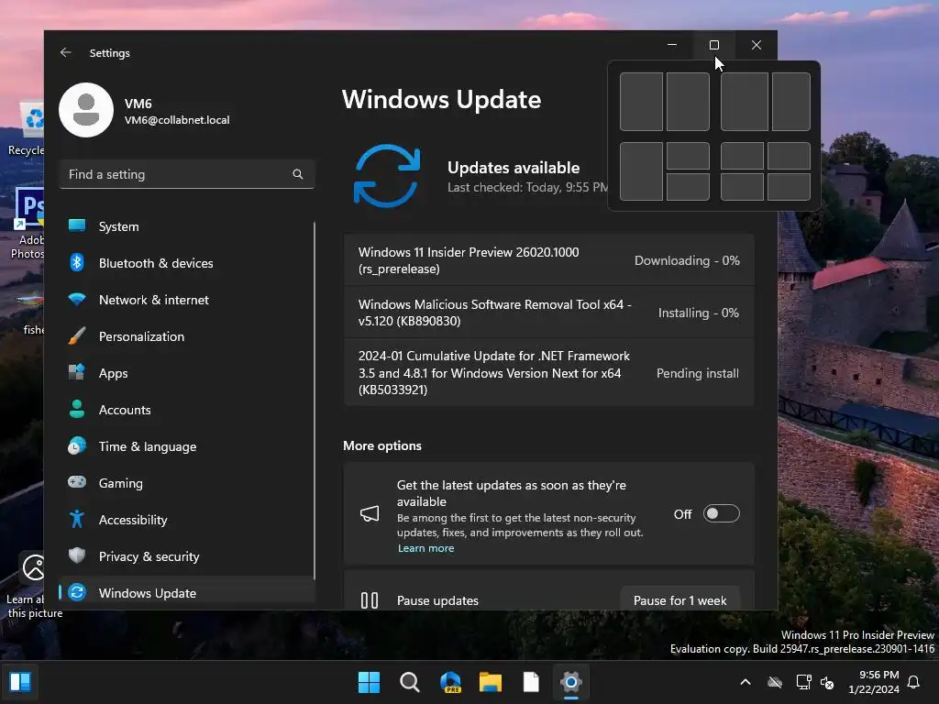Click the cloud sync tray icon
This screenshot has height=704, width=939.
pyautogui.click(x=775, y=682)
